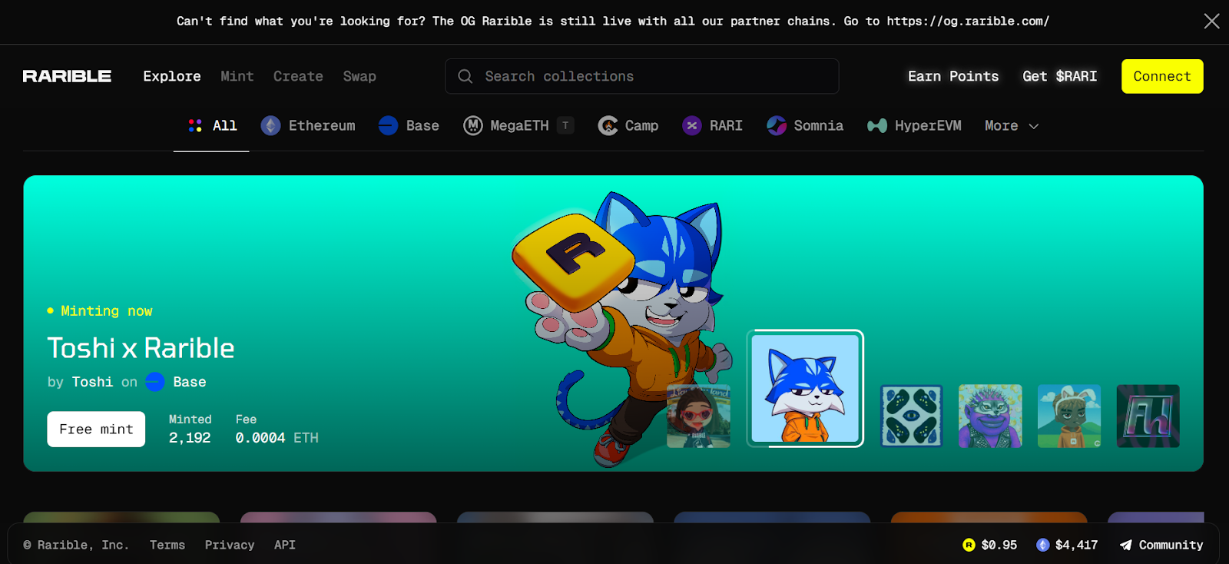Open the Terms link in footer

coord(167,545)
